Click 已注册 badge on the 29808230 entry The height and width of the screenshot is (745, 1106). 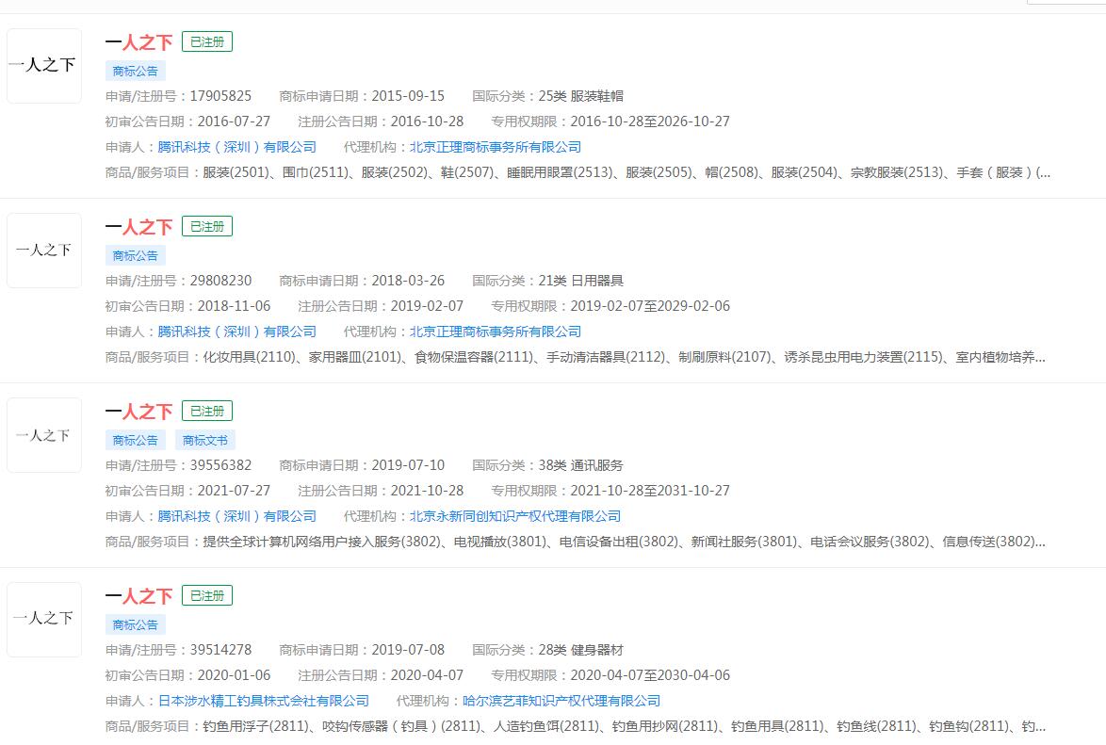(x=207, y=226)
